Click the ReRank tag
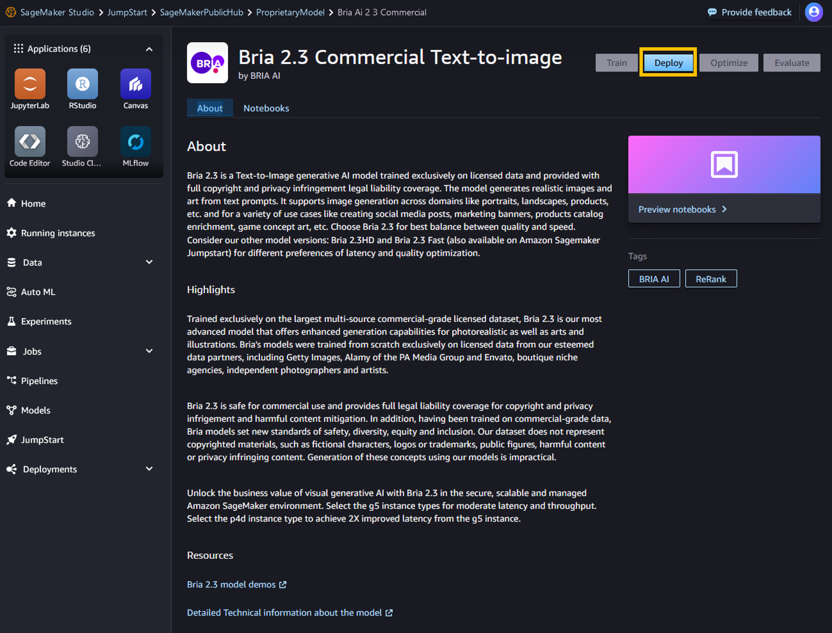 pyautogui.click(x=711, y=279)
